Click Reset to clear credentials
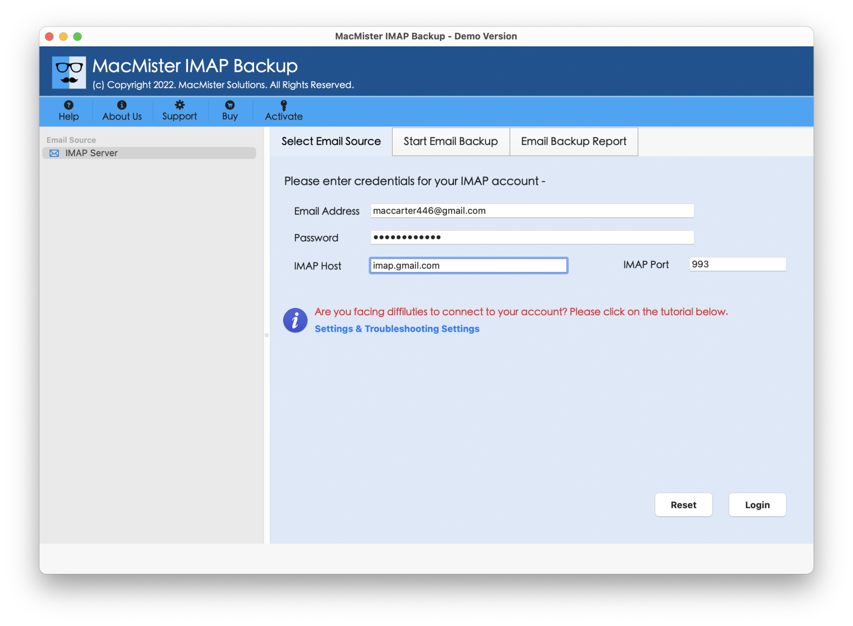 point(683,504)
